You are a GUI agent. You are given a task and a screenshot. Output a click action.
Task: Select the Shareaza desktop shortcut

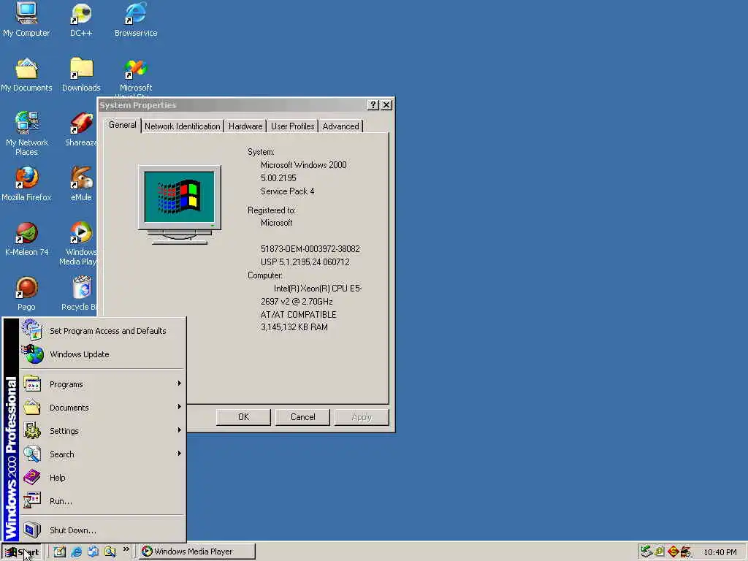(81, 129)
